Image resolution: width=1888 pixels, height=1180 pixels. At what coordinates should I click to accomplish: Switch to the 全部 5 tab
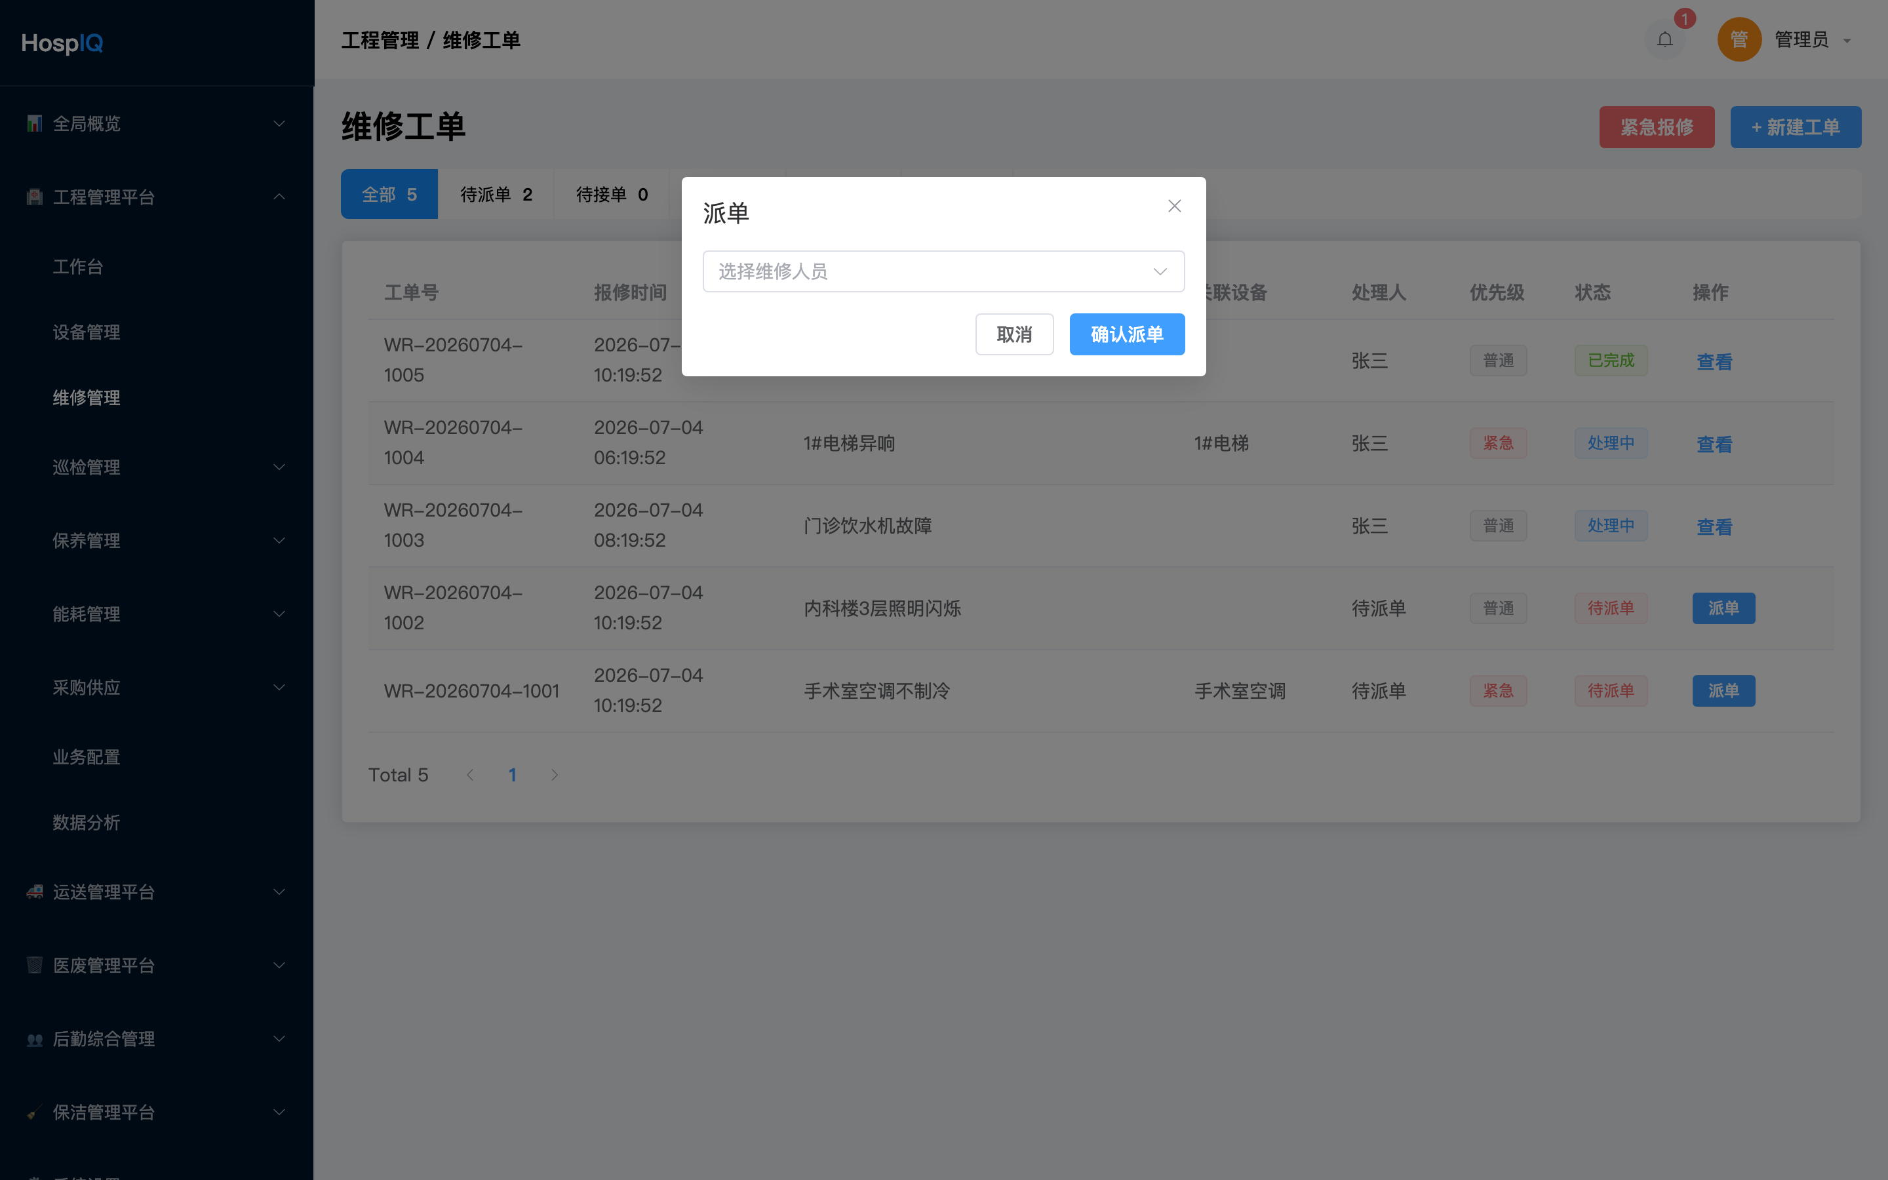pos(389,194)
